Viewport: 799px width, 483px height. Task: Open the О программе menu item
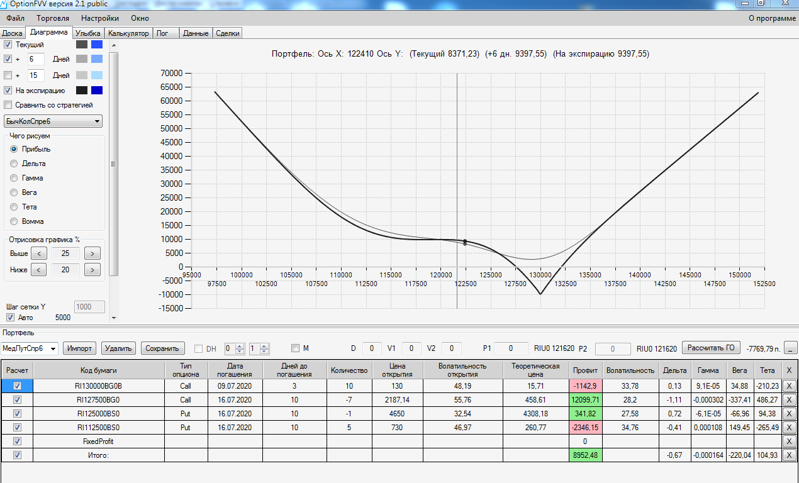coord(772,18)
